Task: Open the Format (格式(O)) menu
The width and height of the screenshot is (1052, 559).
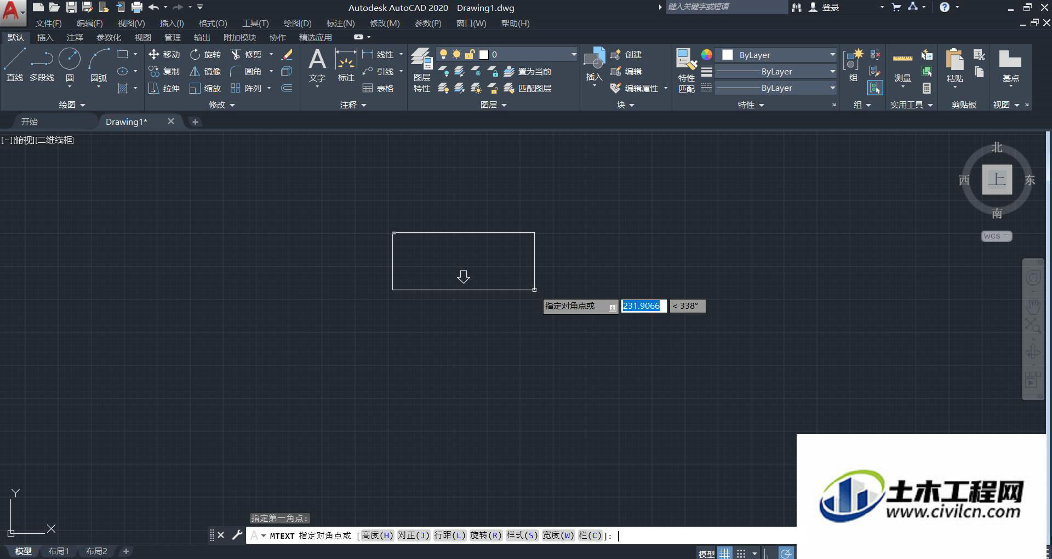Action: 213,23
